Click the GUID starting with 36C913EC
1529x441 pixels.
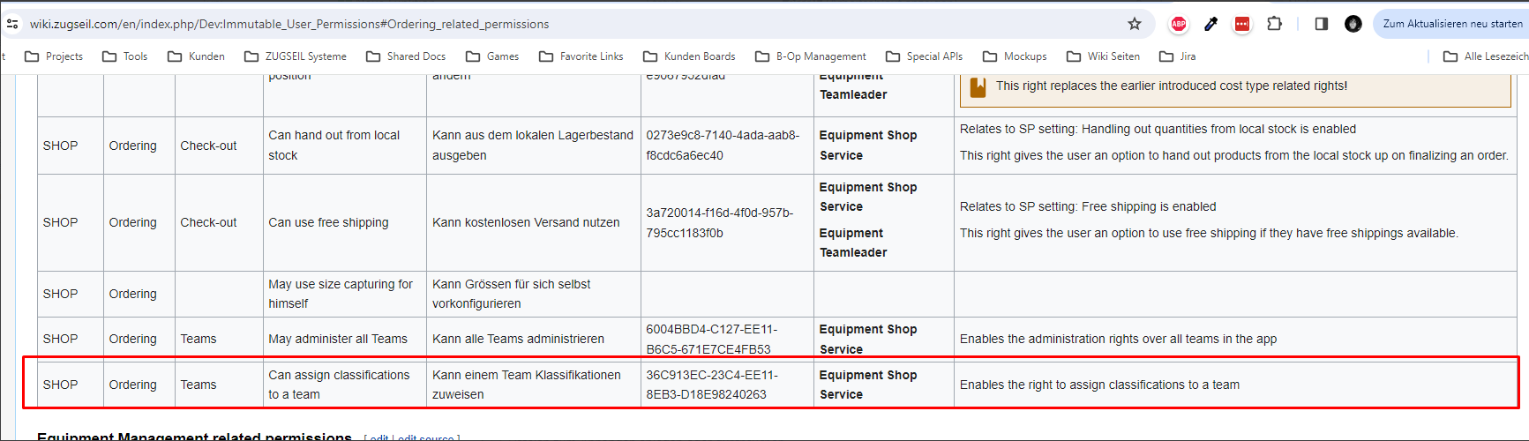tap(711, 385)
